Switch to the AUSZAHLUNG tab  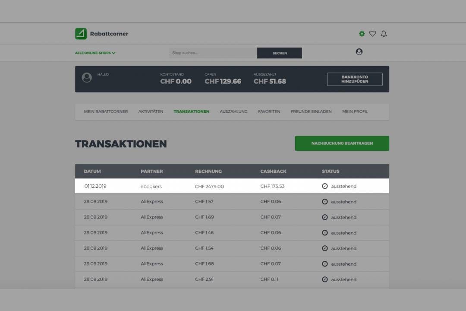(233, 111)
